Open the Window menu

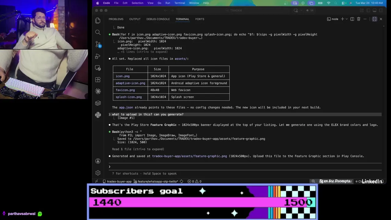tap(194, 3)
